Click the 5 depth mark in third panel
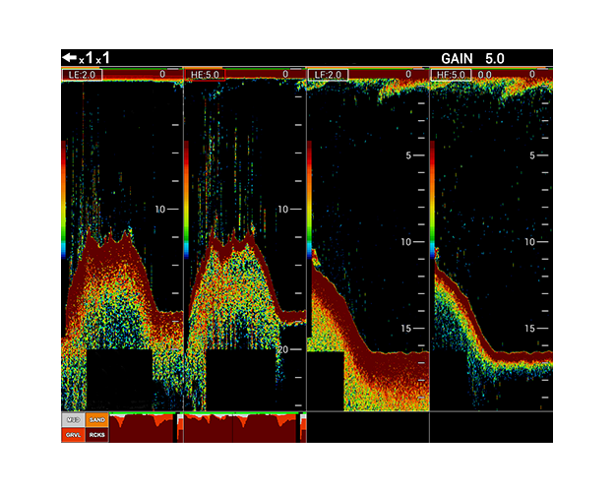 (407, 156)
